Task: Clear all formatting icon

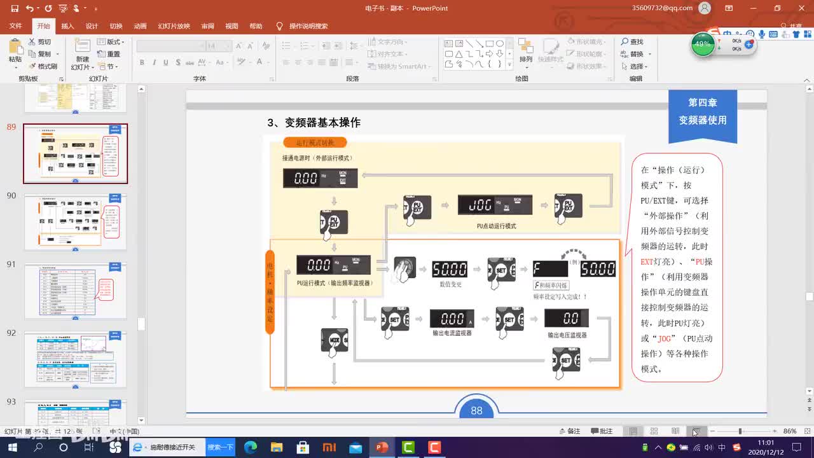Action: click(265, 46)
